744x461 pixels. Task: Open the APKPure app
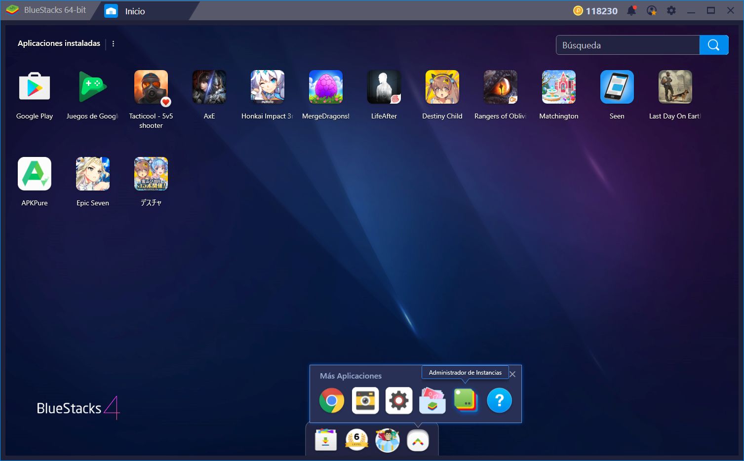click(35, 174)
